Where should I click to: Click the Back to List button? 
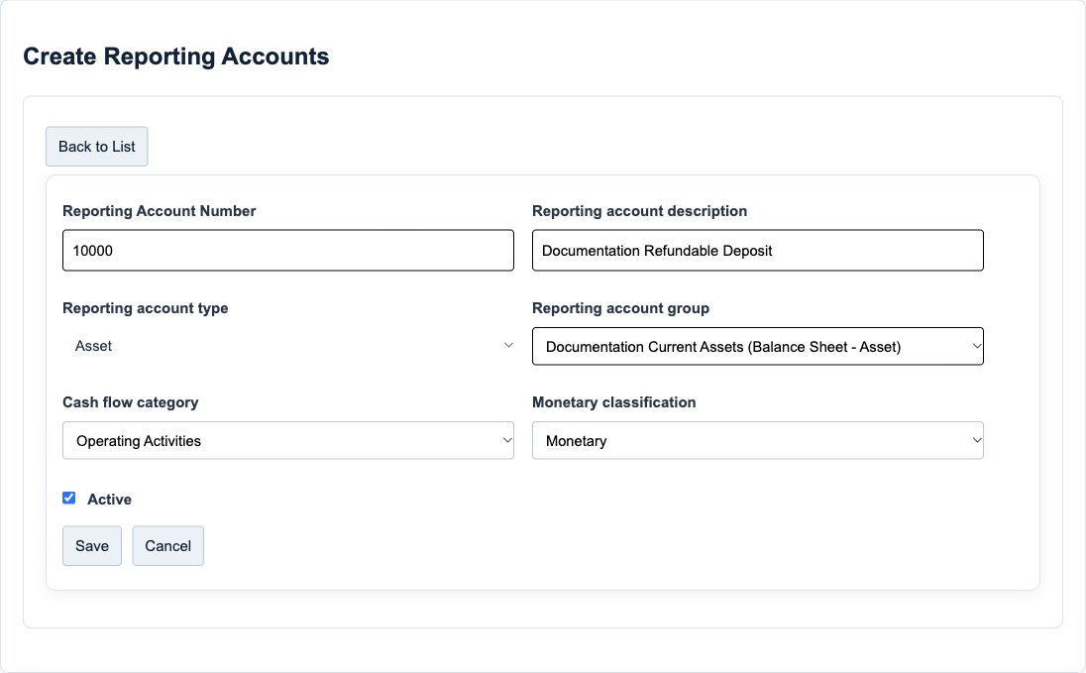tap(97, 147)
